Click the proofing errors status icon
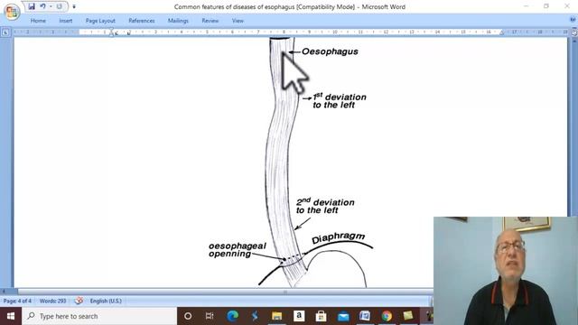This screenshot has height=325, width=578. click(x=79, y=301)
